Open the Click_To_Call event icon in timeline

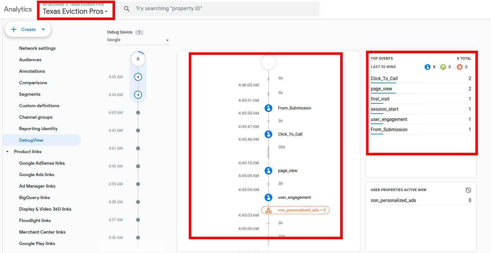click(268, 134)
